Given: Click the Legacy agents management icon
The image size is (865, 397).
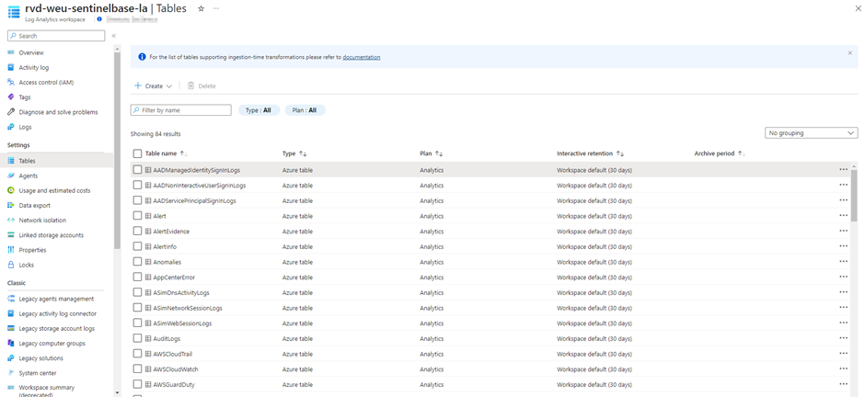Looking at the screenshot, I should pos(11,299).
